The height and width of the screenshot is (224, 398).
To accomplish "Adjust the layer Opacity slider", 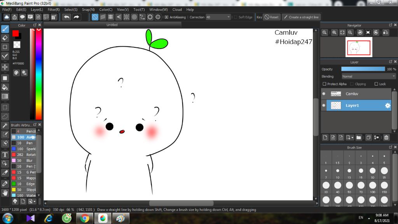I will point(363,69).
